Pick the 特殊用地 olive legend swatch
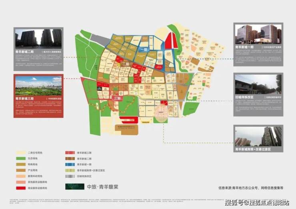 (21, 164)
